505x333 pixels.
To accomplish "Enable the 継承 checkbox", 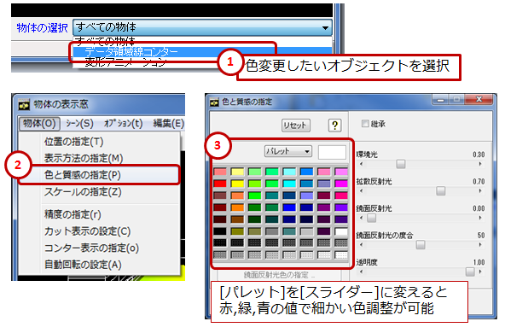I will click(x=365, y=124).
